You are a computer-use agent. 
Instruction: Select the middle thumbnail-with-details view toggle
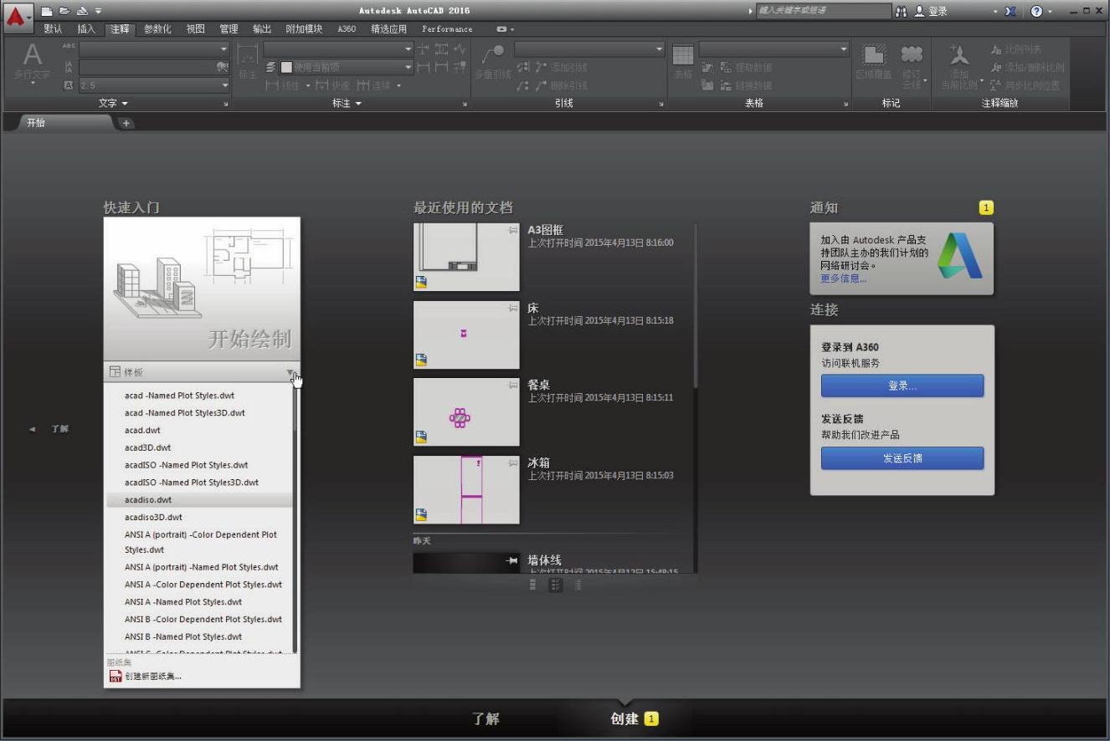556,585
